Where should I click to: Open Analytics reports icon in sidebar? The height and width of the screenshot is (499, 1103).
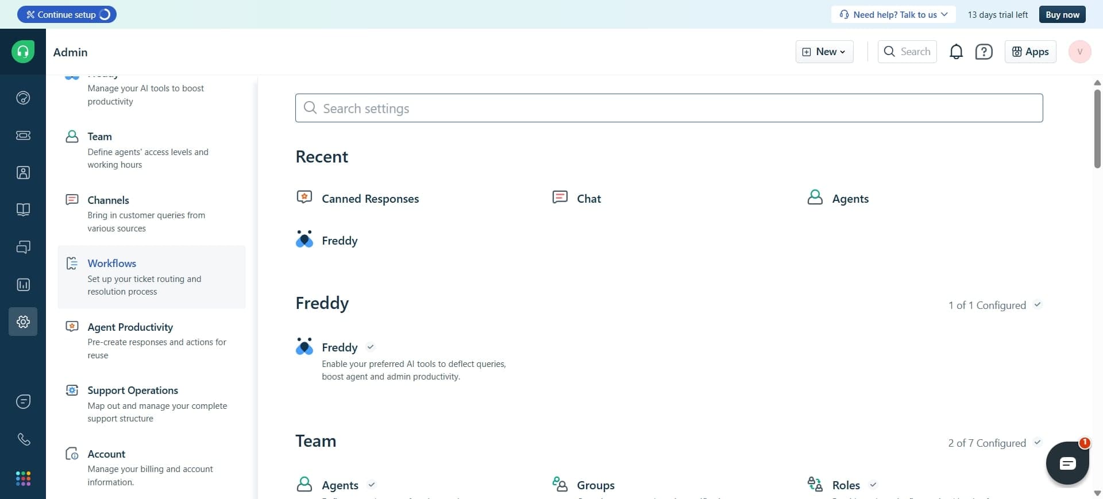click(x=23, y=285)
